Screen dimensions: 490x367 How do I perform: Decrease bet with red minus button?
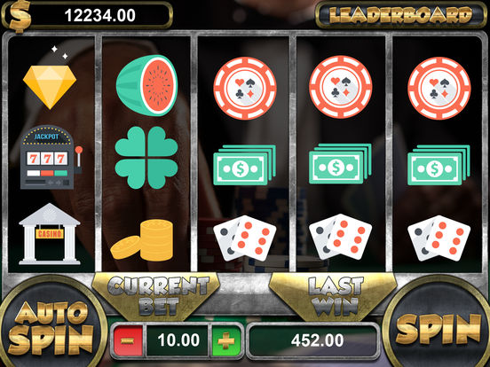128,340
